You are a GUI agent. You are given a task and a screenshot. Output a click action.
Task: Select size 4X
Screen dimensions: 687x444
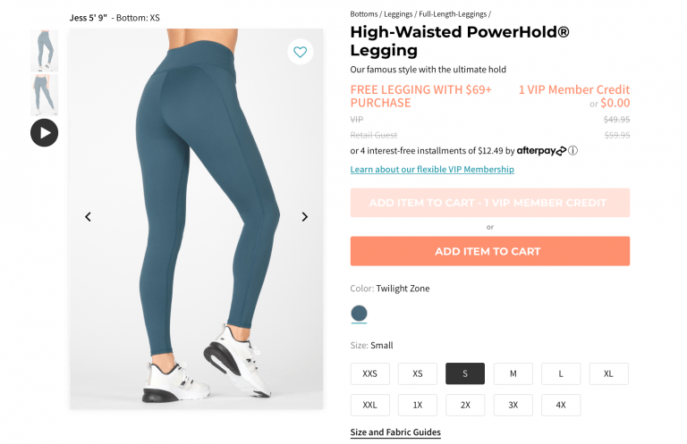(561, 405)
